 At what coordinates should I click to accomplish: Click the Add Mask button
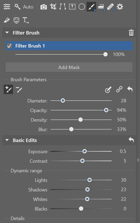(69, 67)
